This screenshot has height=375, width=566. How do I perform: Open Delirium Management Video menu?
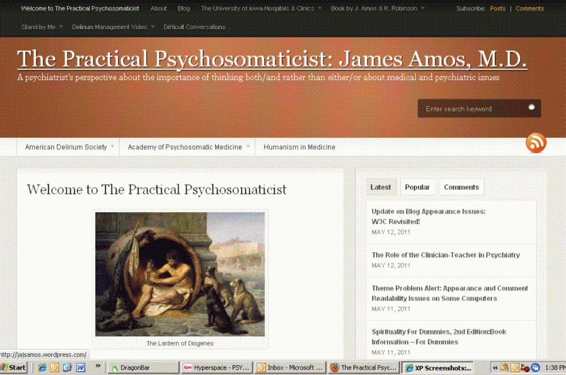point(109,27)
